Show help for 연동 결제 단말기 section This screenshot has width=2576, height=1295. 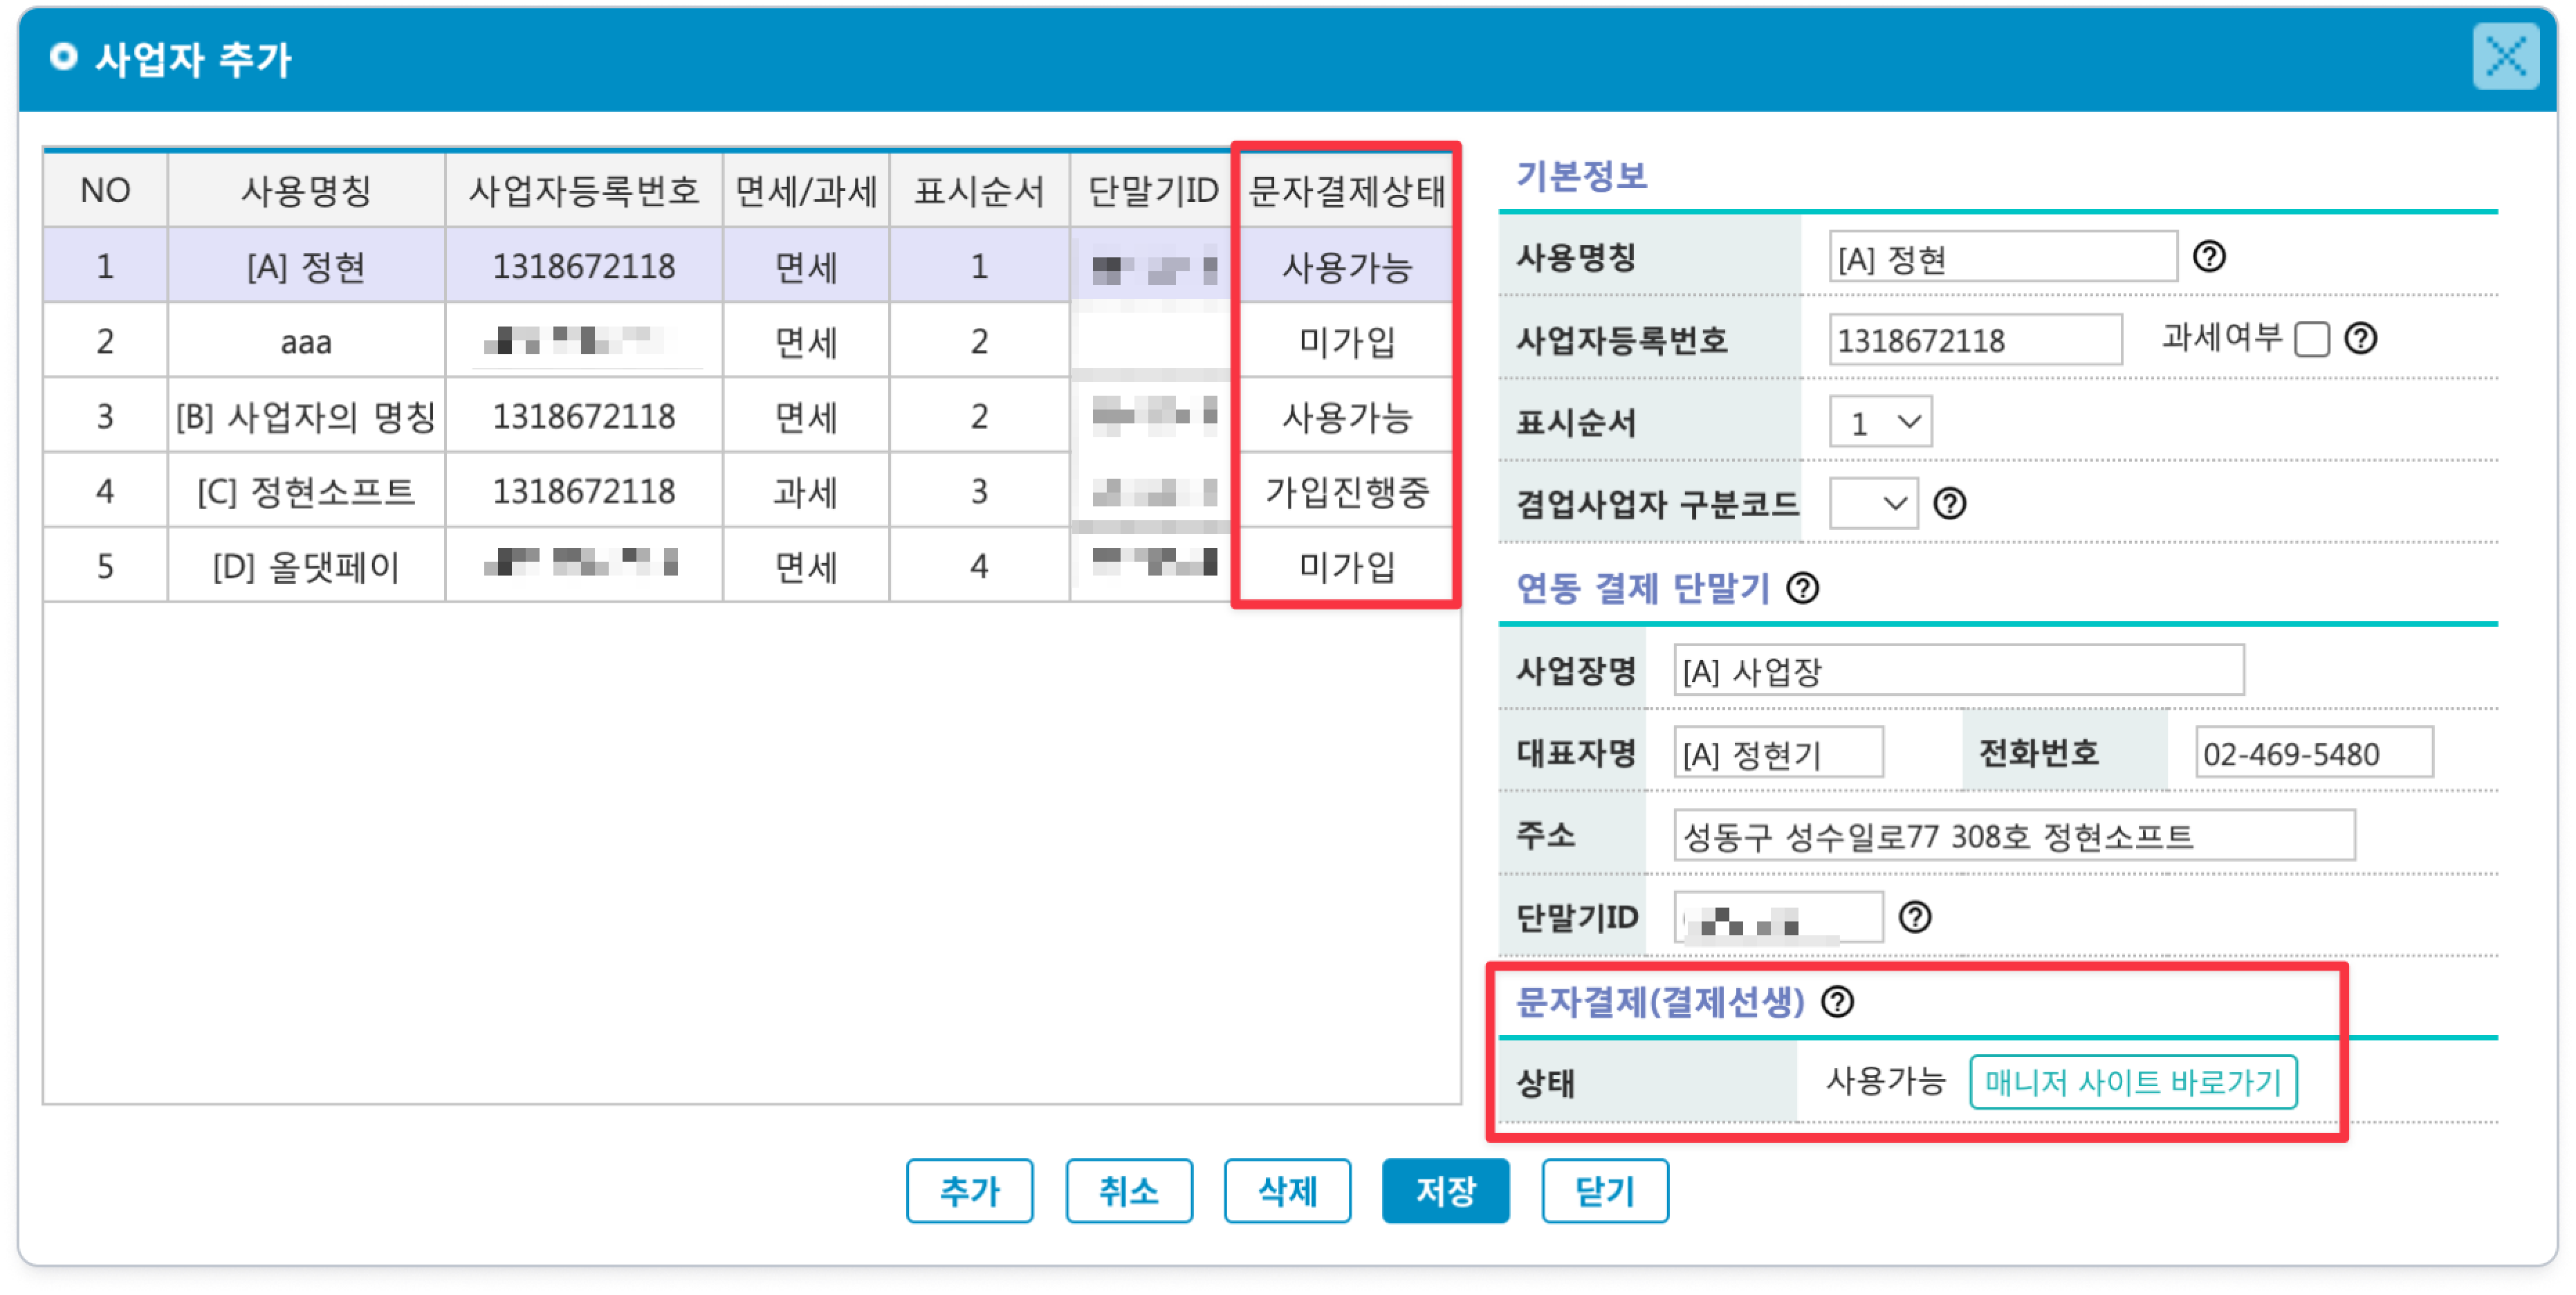1802,588
